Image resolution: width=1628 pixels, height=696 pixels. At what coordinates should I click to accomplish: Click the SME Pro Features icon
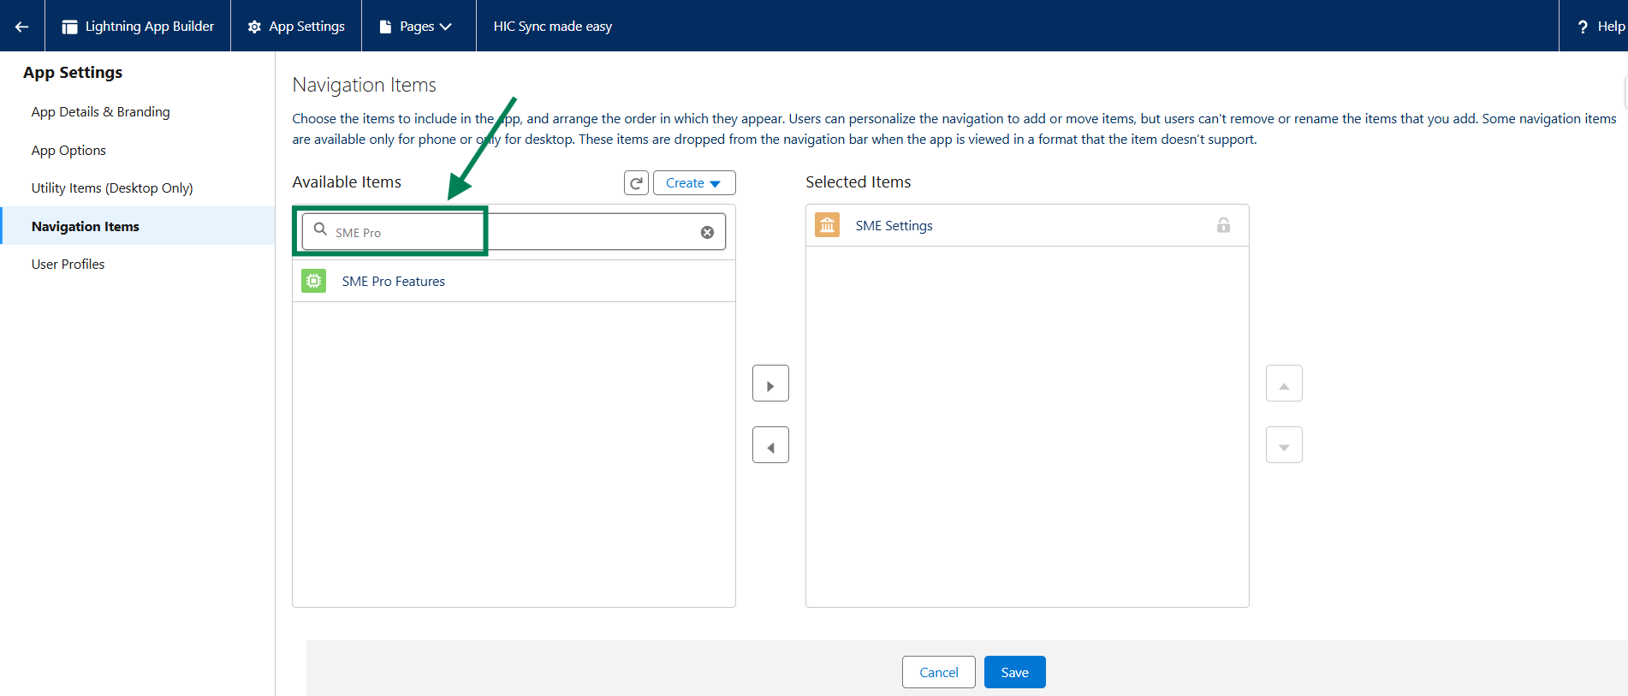click(314, 281)
